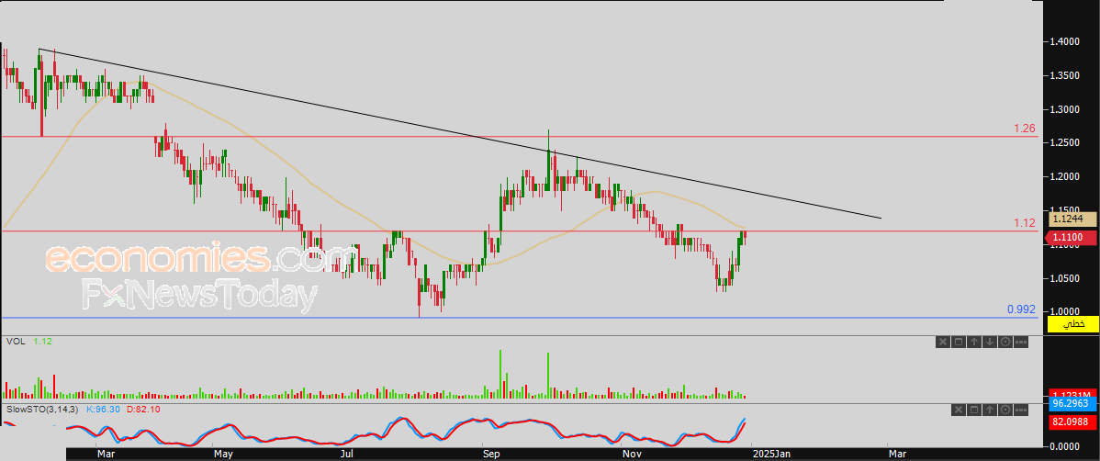Click the 1.1100 current price tag
The height and width of the screenshot is (461, 1100).
pyautogui.click(x=1072, y=239)
